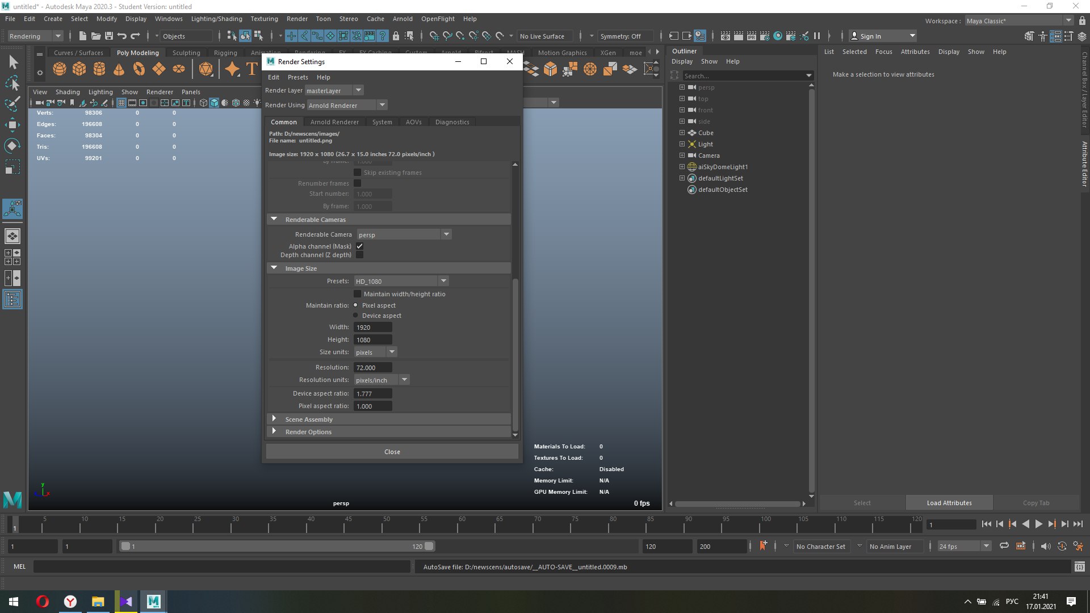Click Select button in Attribute Editor
Viewport: 1090px width, 613px height.
tap(862, 503)
